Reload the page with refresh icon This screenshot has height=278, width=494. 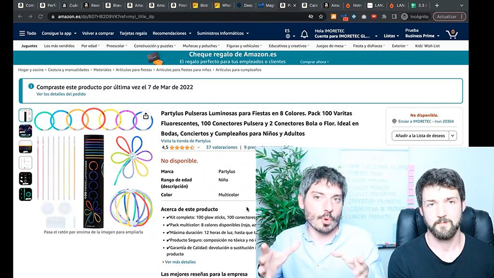pos(41,16)
